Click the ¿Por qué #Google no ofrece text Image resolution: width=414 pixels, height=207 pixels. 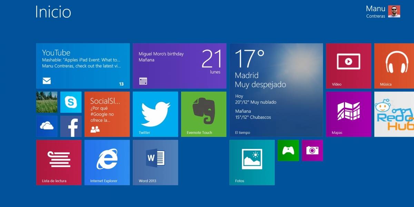(x=102, y=114)
